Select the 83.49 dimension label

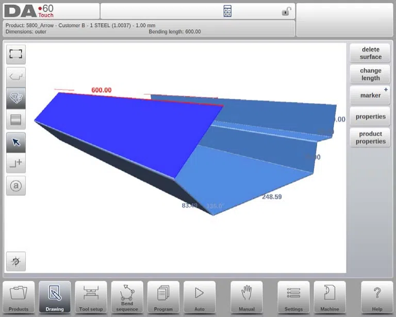tap(189, 206)
